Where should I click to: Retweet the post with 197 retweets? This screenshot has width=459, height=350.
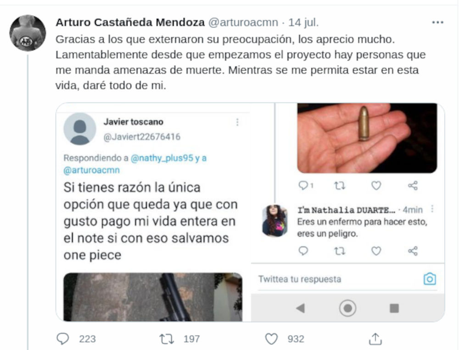click(167, 339)
